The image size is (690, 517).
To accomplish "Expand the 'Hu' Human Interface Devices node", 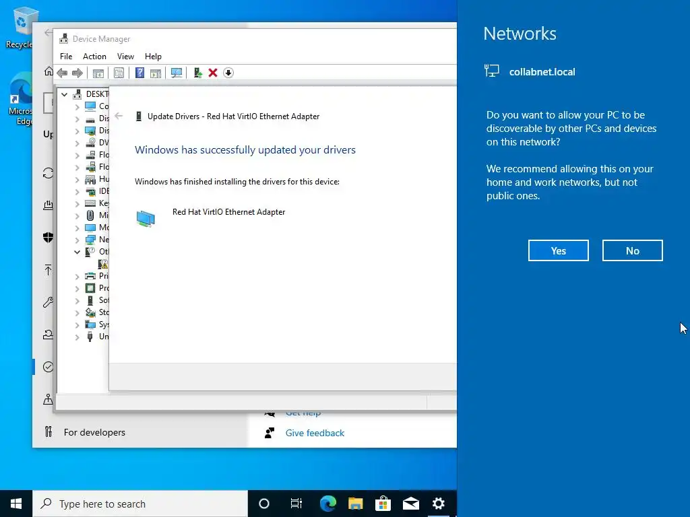I will [x=77, y=179].
